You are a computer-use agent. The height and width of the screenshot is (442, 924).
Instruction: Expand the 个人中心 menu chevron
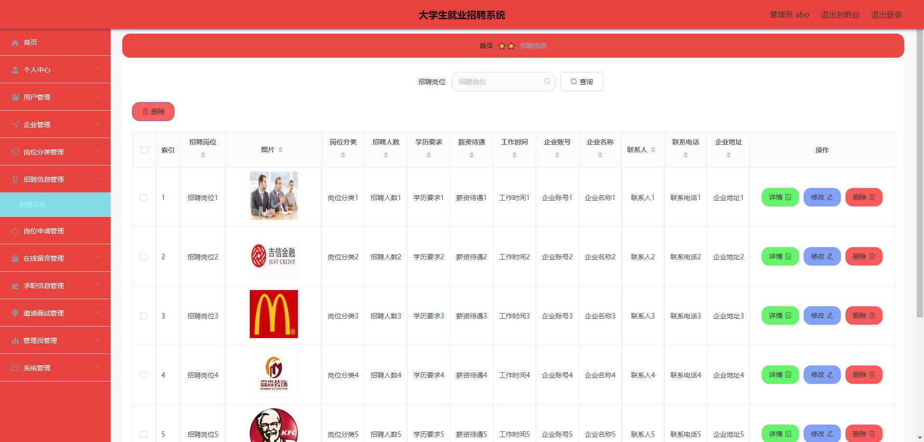(98, 69)
